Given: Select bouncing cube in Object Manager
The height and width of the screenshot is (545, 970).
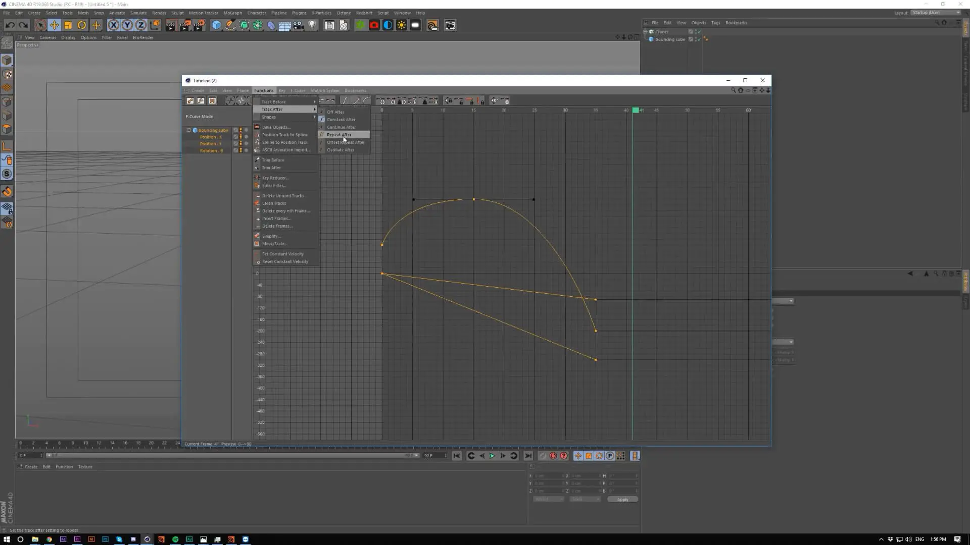Looking at the screenshot, I should (x=670, y=39).
